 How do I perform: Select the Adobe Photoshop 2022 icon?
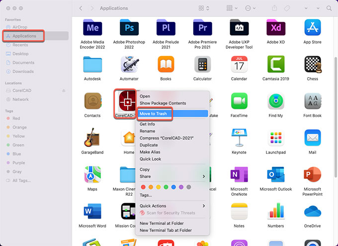coord(129,27)
